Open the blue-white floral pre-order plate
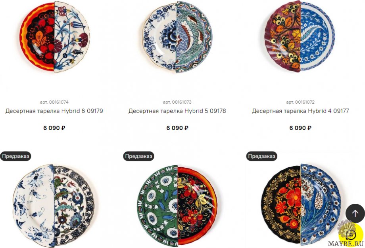 [54, 206]
